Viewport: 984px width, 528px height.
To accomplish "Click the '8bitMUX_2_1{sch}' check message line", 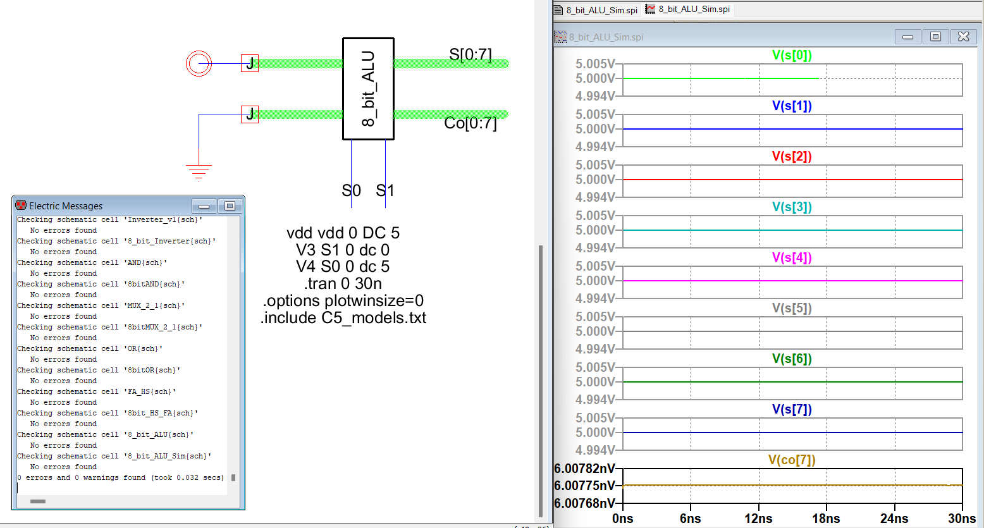I will click(110, 327).
